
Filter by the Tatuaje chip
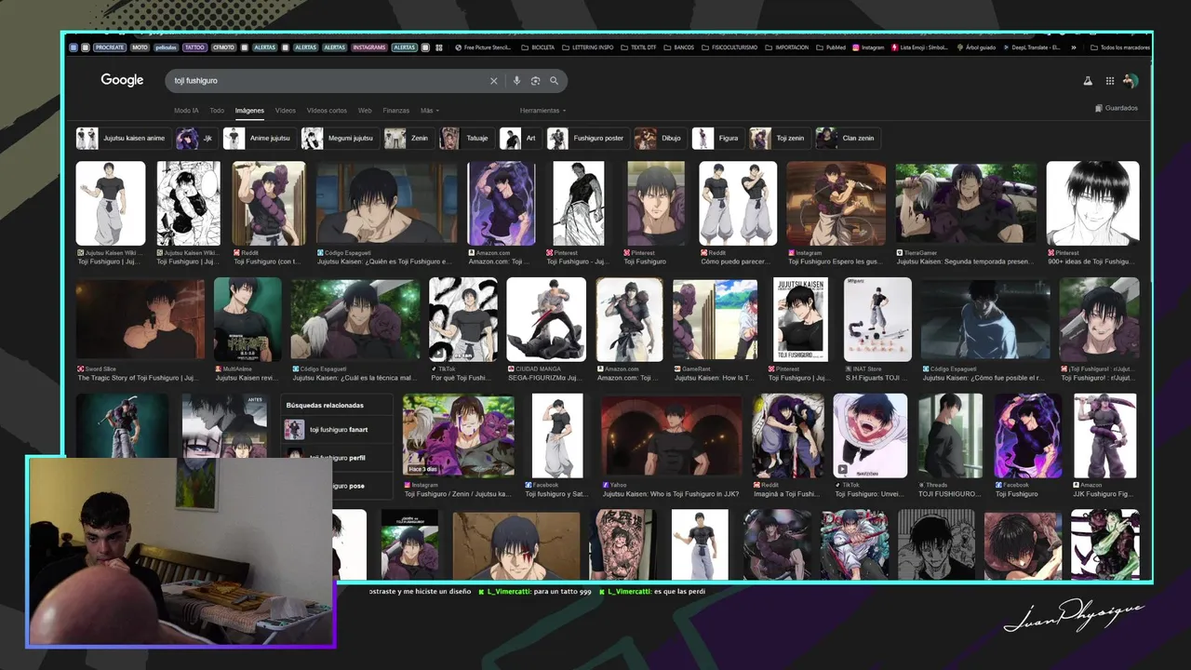466,139
